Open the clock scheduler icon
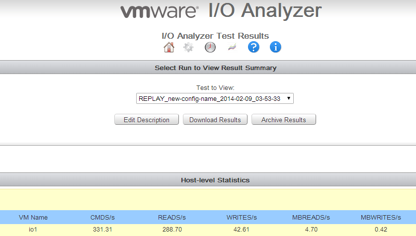This screenshot has width=416, height=236. click(210, 47)
